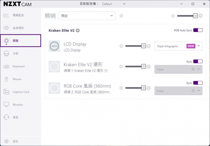Open the Capture Card icon
This screenshot has height=146, width=210.
click(x=6, y=92)
